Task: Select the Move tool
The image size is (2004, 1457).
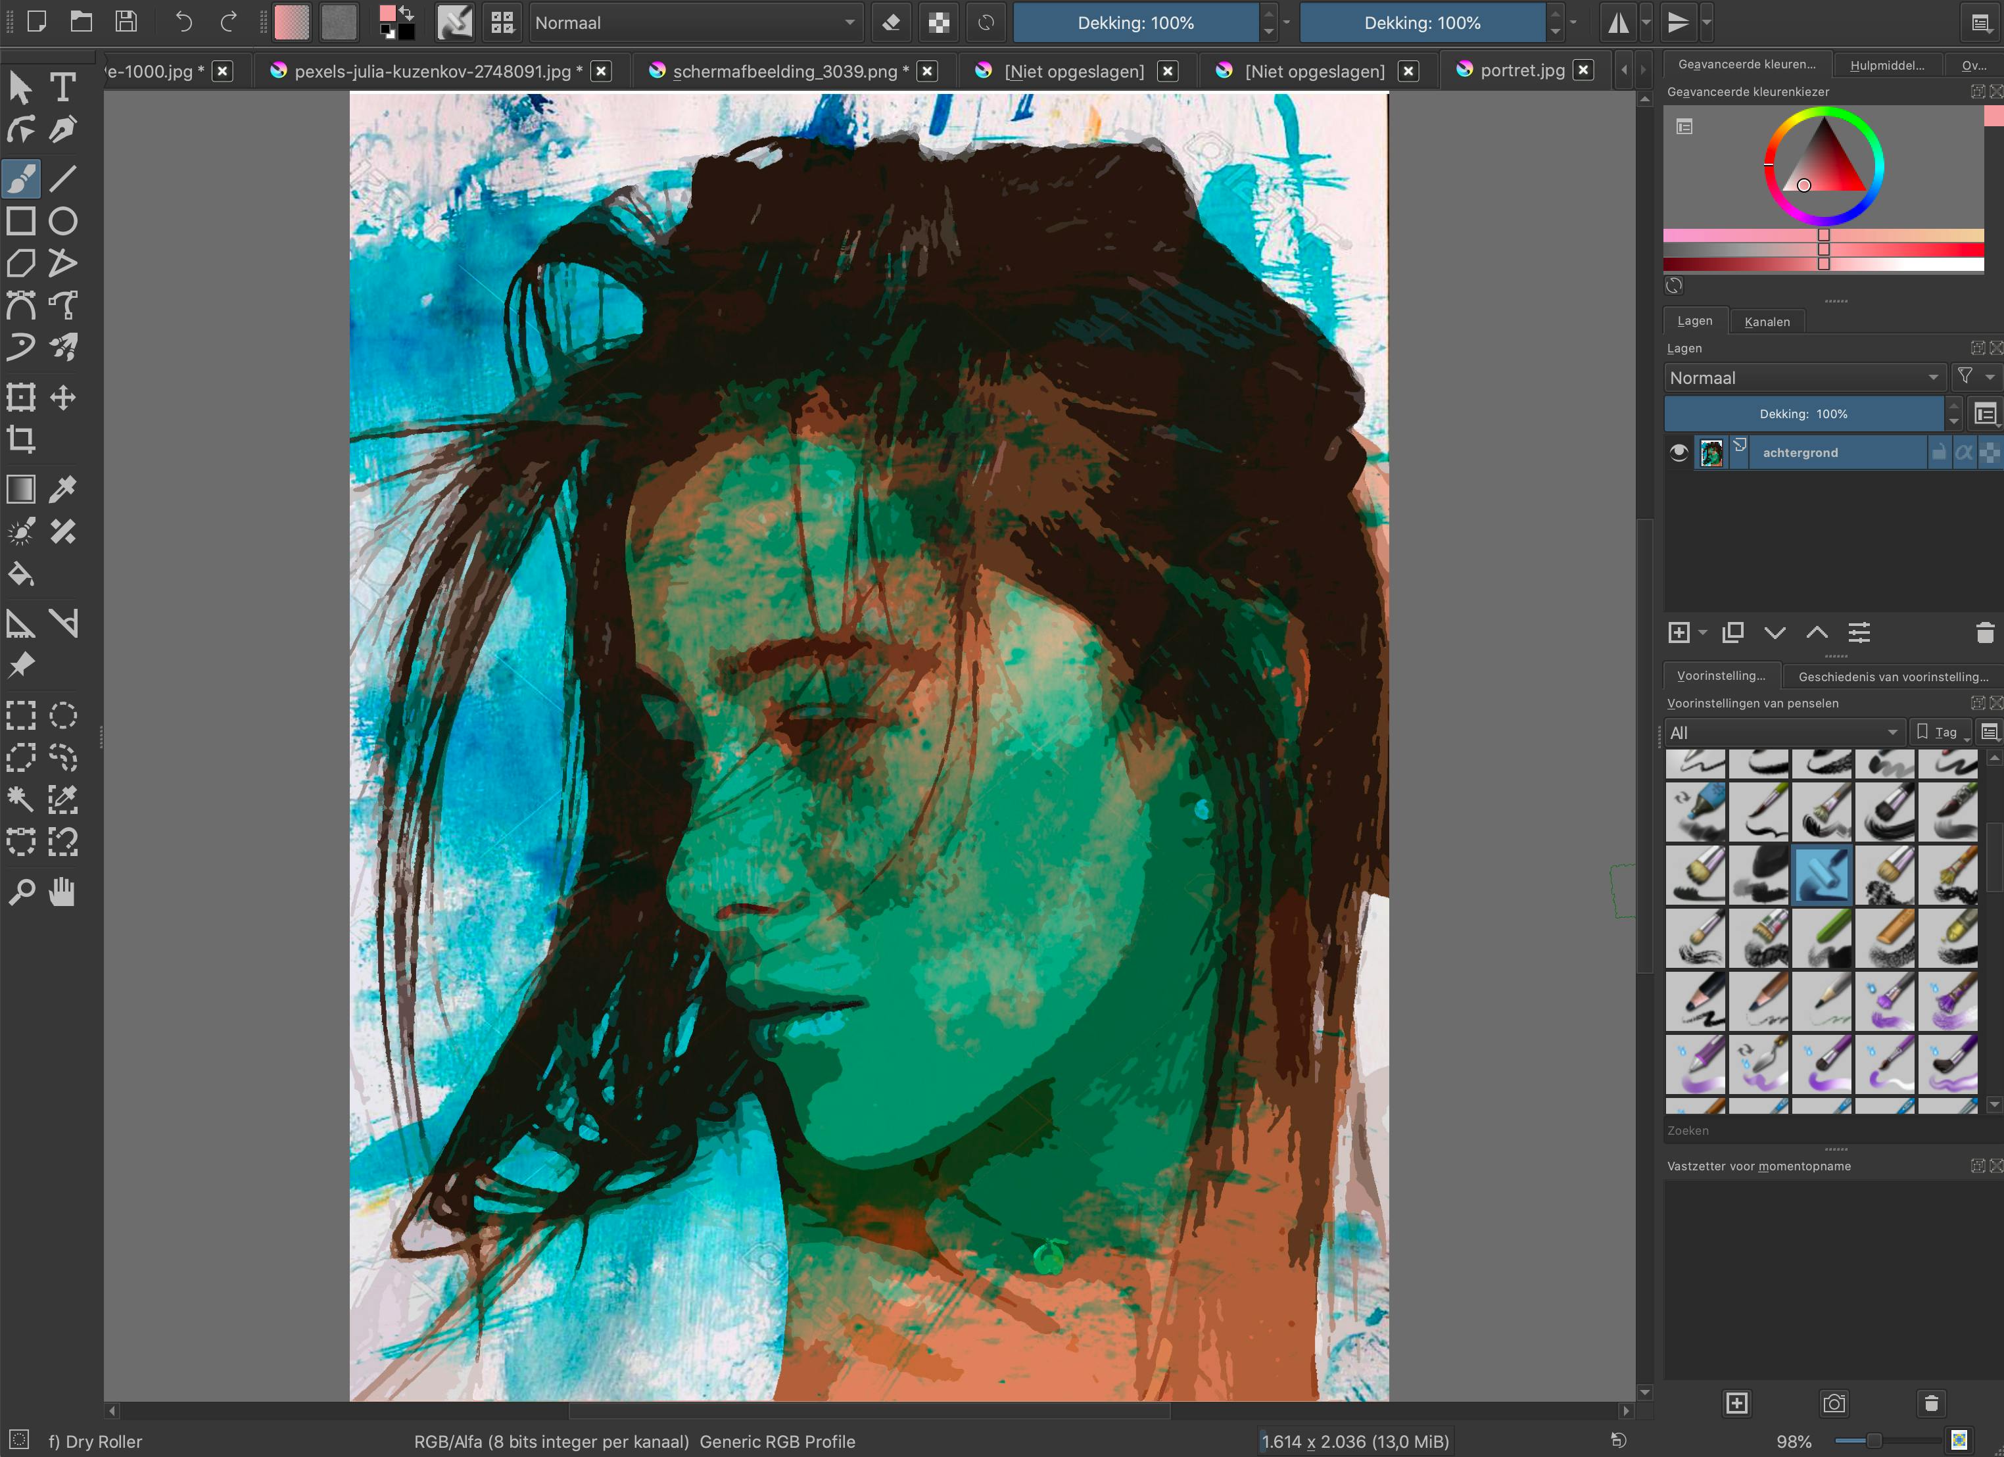Action: coord(62,398)
